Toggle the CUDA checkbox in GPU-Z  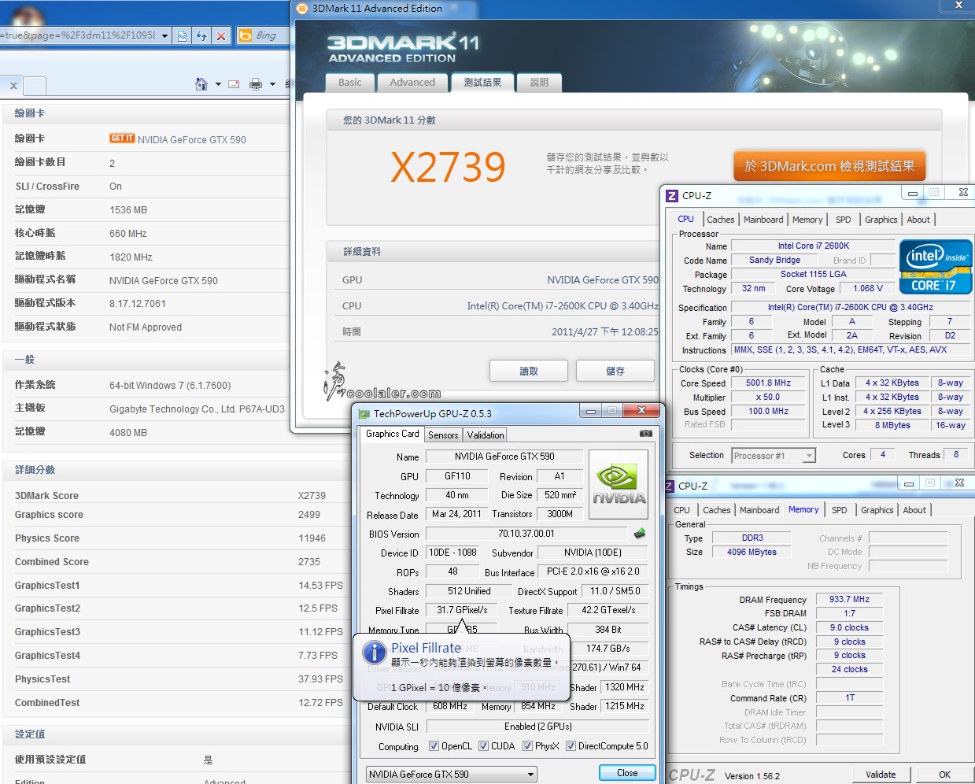(483, 746)
